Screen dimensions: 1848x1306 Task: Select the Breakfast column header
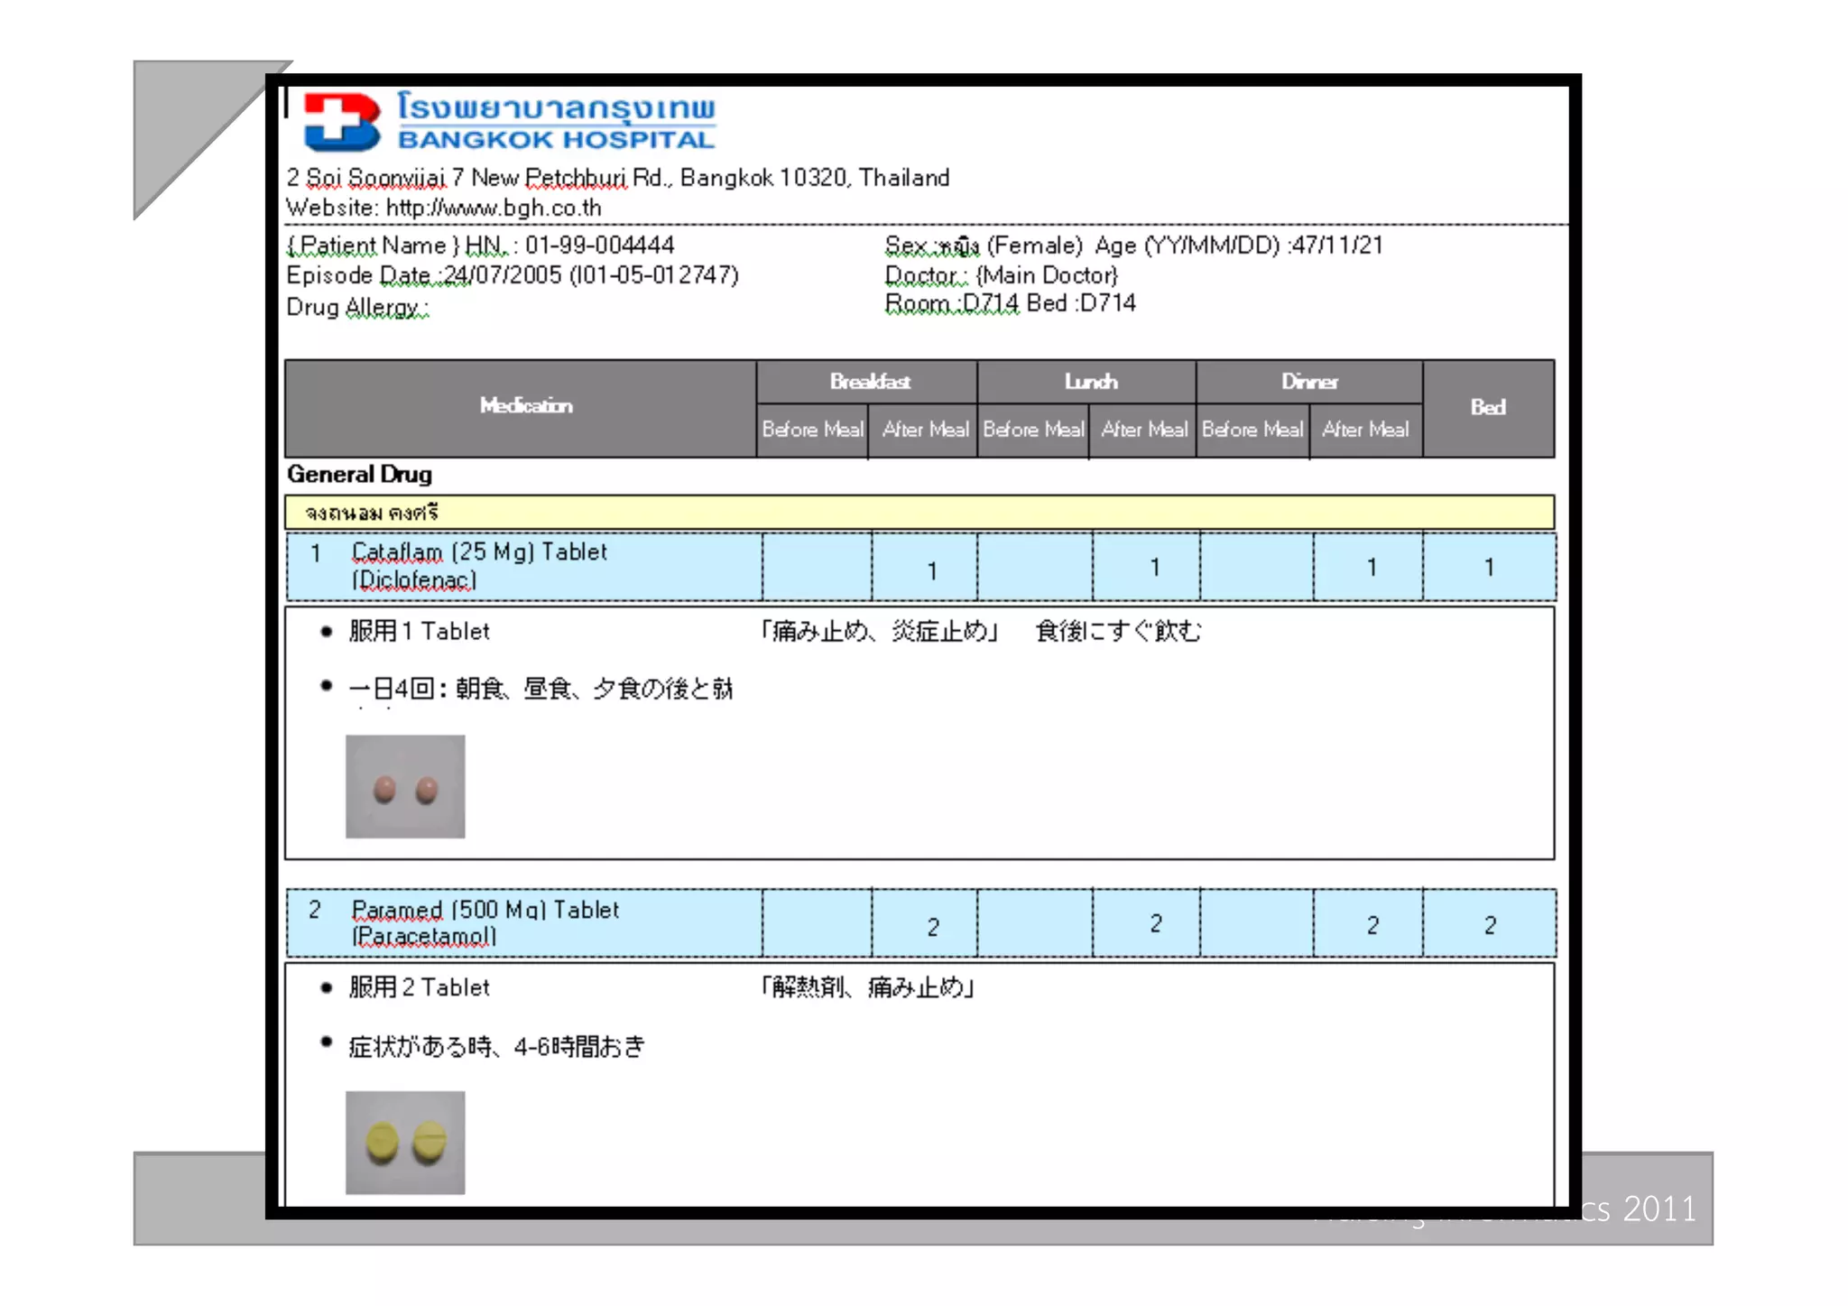869,382
